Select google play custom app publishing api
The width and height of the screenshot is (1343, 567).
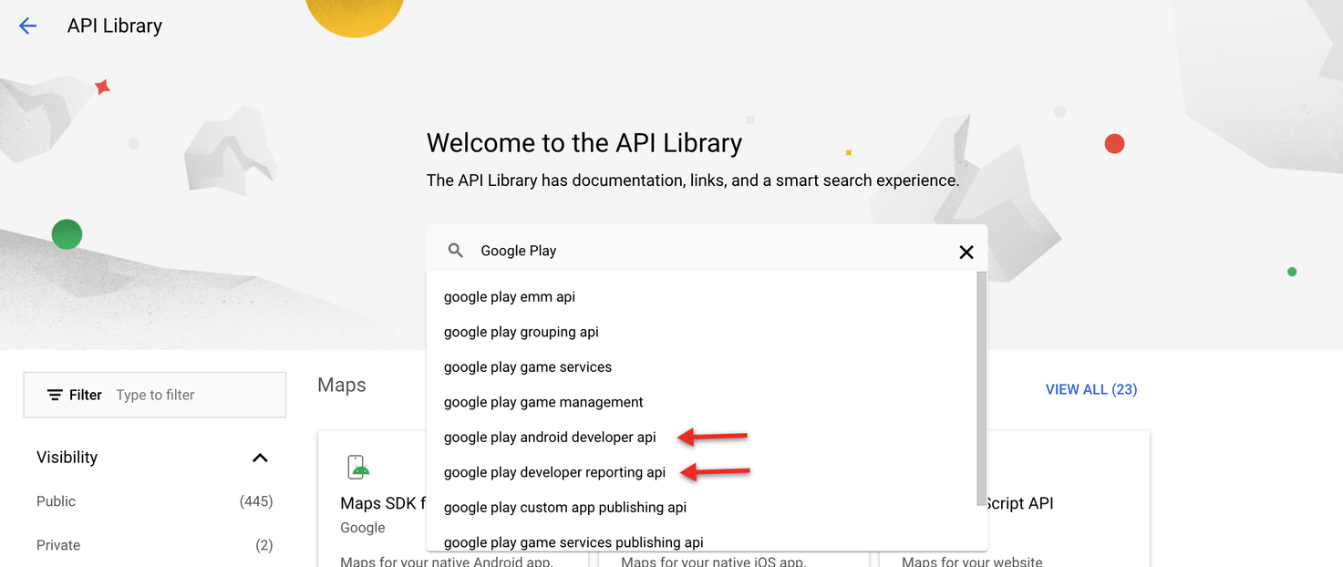(564, 508)
